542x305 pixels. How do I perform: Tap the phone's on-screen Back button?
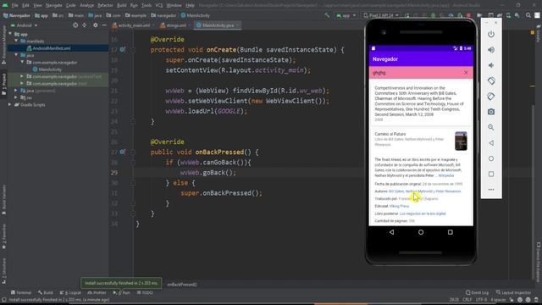click(x=391, y=232)
